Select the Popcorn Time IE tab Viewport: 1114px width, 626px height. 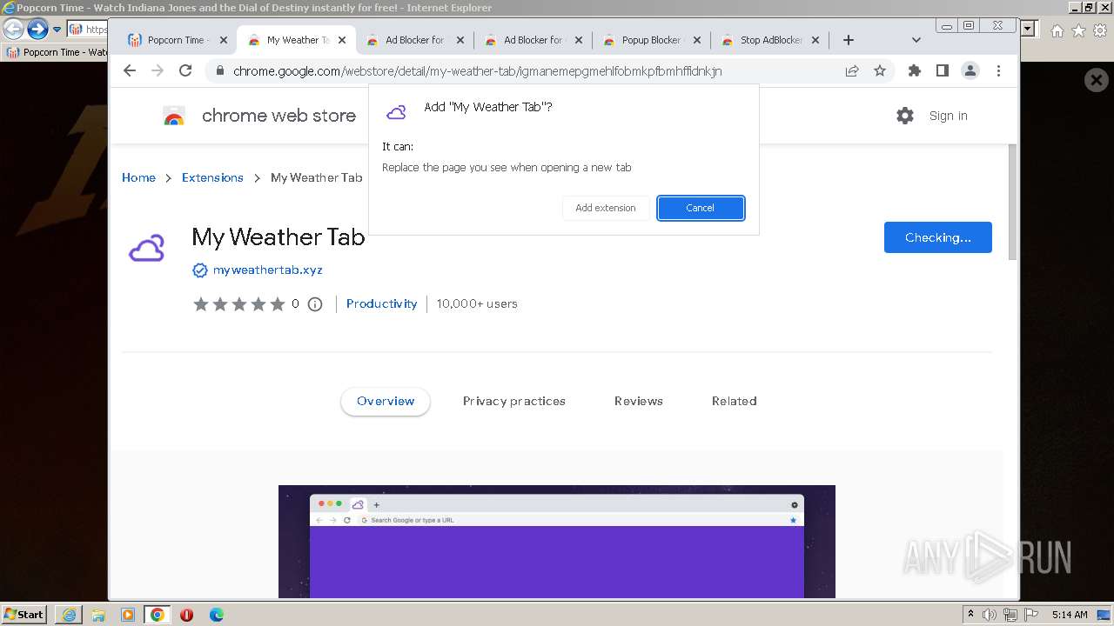(x=57, y=52)
